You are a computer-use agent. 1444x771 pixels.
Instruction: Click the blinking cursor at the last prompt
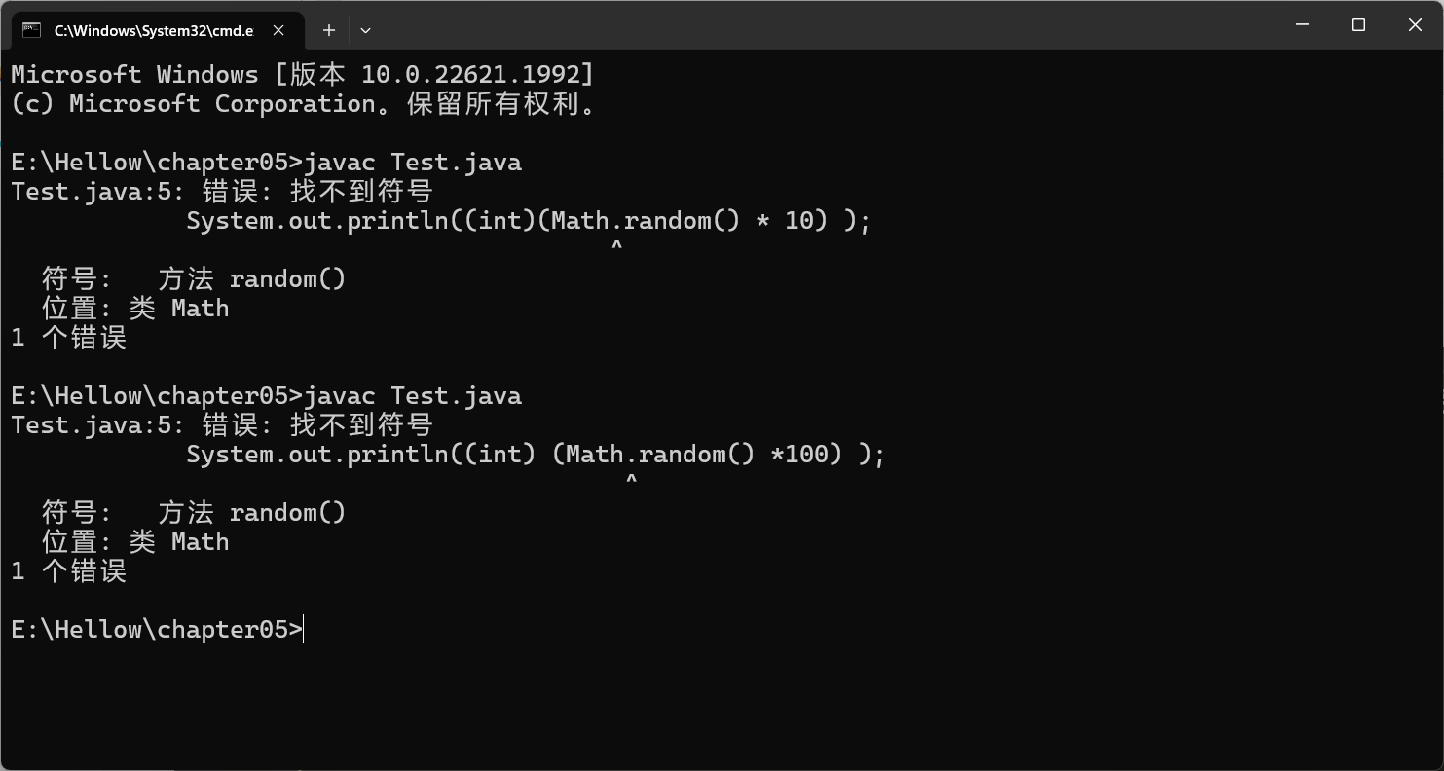click(304, 630)
